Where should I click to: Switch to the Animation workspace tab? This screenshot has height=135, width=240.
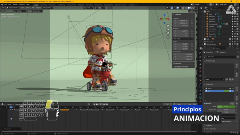(x=89, y=5)
